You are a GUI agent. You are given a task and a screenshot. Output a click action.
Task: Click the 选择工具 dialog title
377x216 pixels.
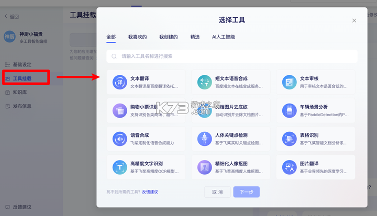[x=232, y=20]
